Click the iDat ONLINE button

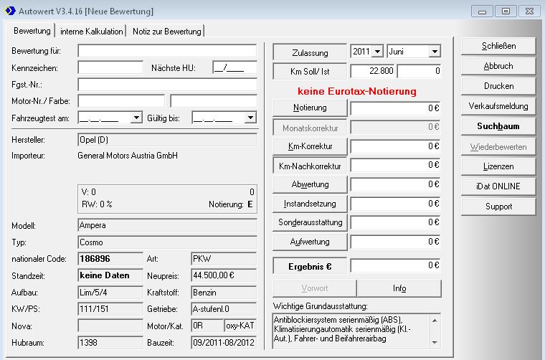pyautogui.click(x=498, y=186)
